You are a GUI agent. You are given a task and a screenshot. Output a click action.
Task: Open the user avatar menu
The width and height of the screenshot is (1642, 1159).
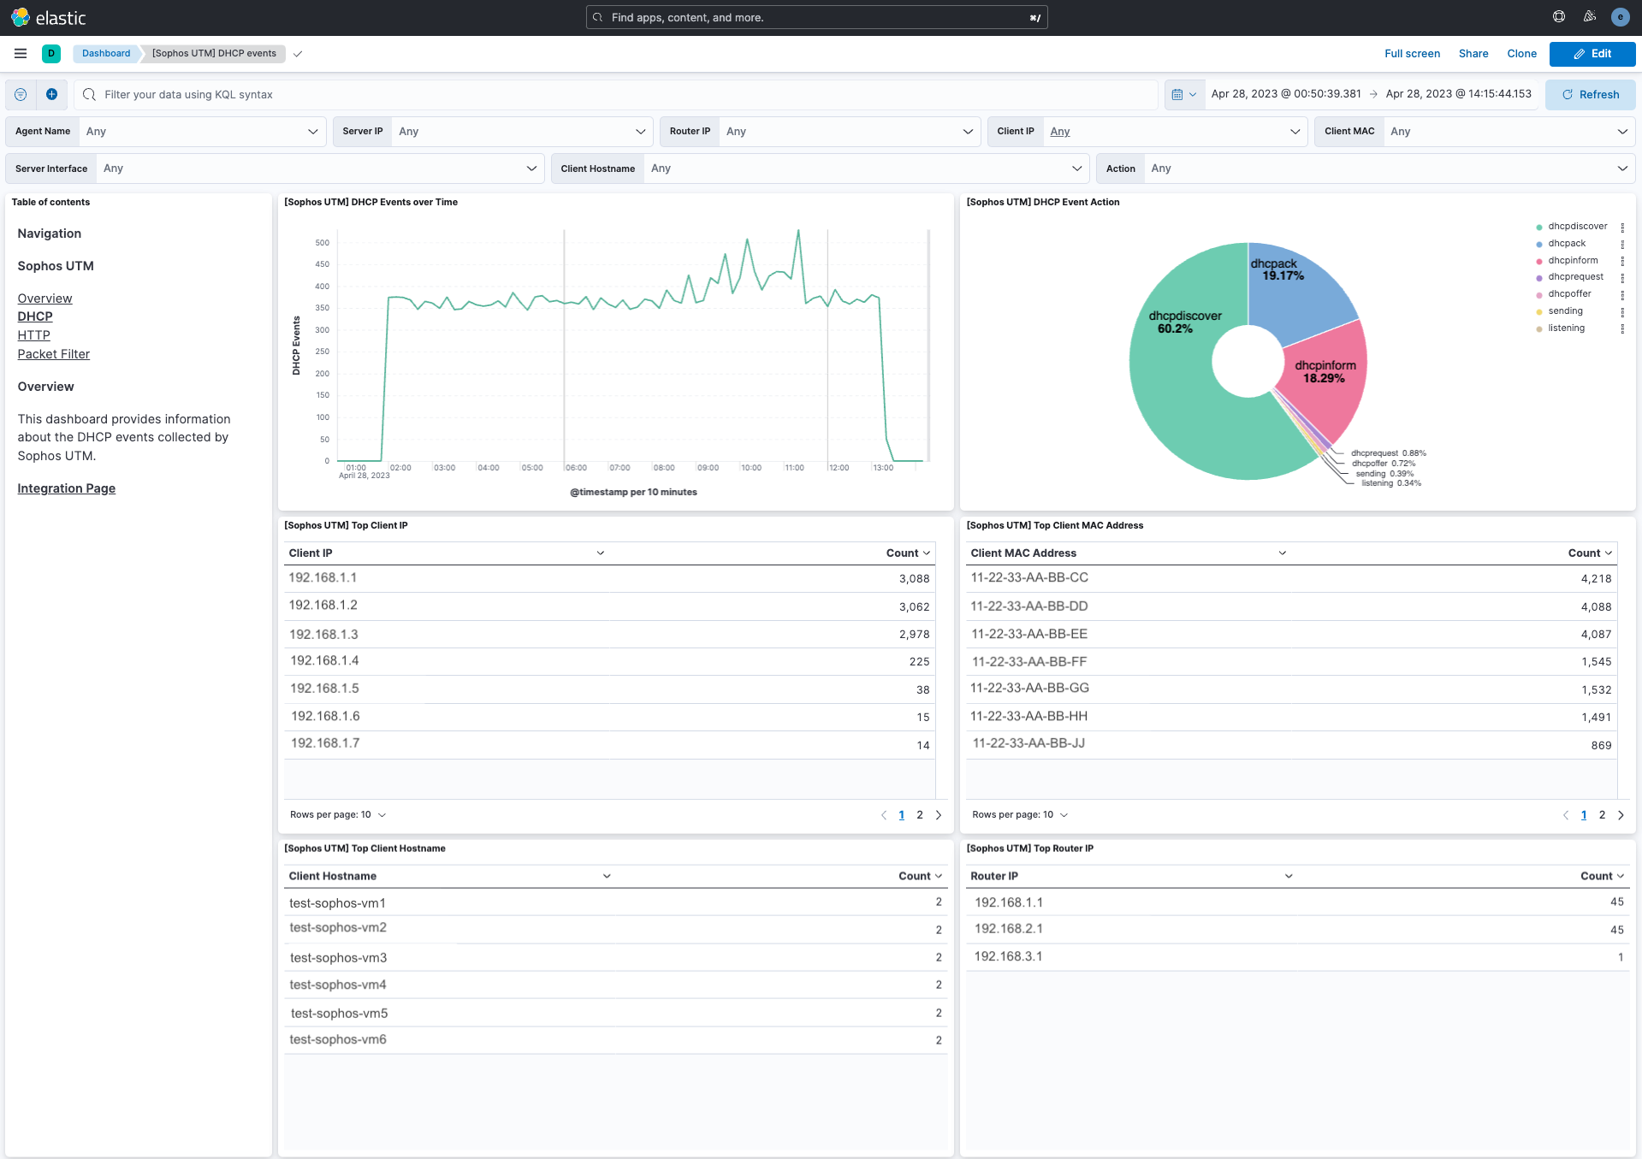[x=1620, y=16]
